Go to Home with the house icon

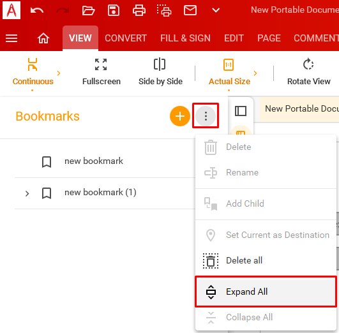(x=43, y=38)
